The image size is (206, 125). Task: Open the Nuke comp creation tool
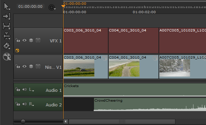[x=7, y=57]
